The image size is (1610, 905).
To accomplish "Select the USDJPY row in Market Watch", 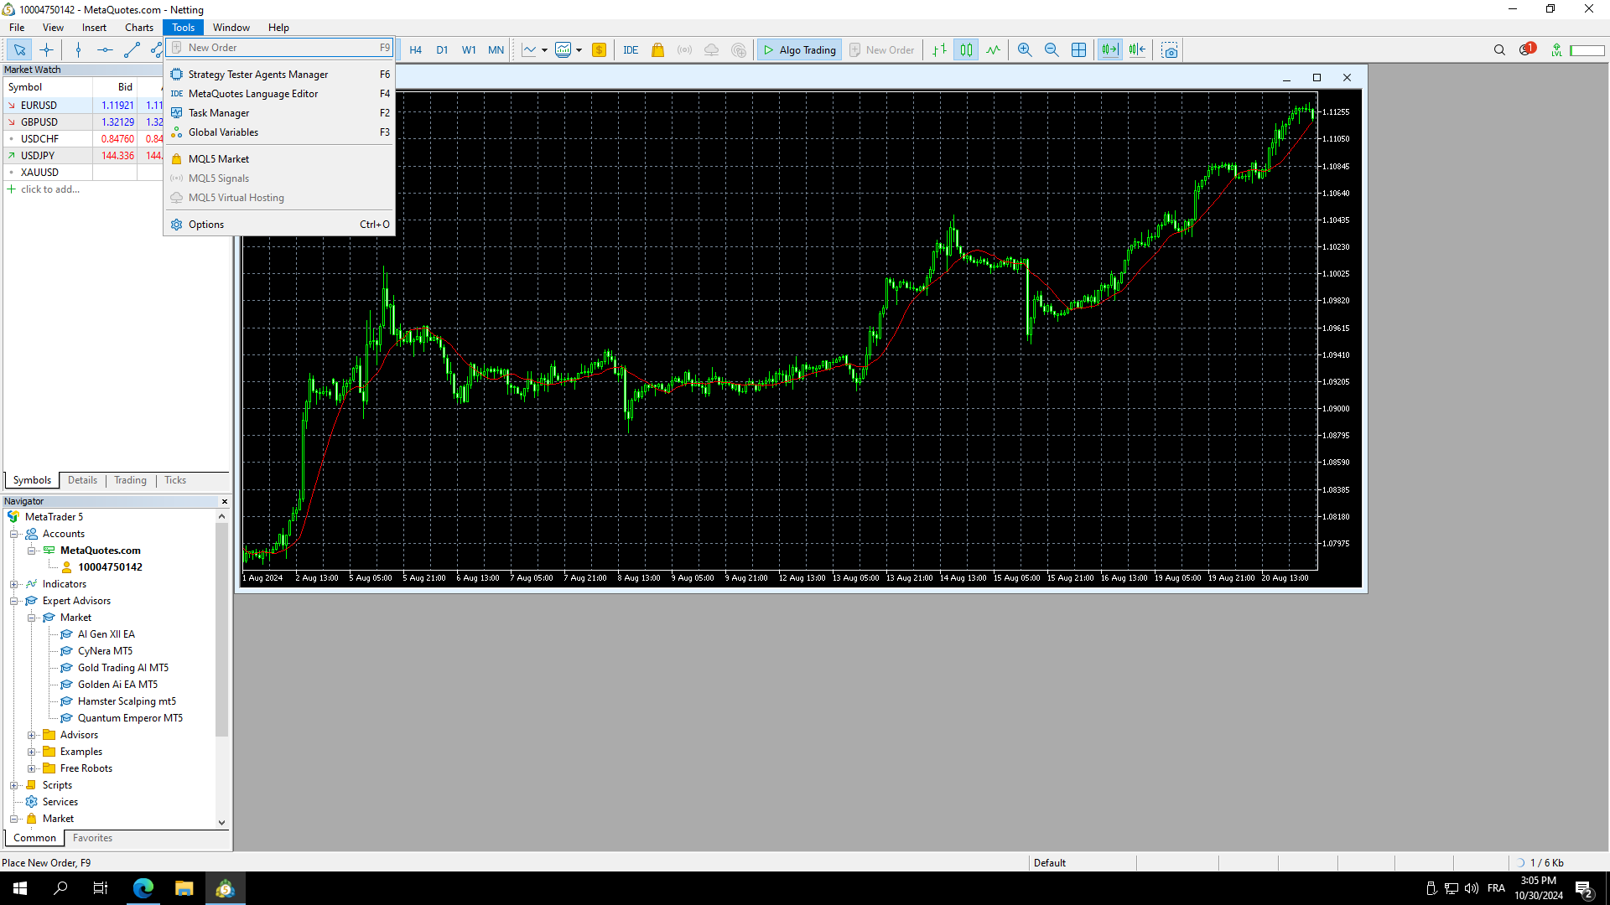I will [84, 156].
